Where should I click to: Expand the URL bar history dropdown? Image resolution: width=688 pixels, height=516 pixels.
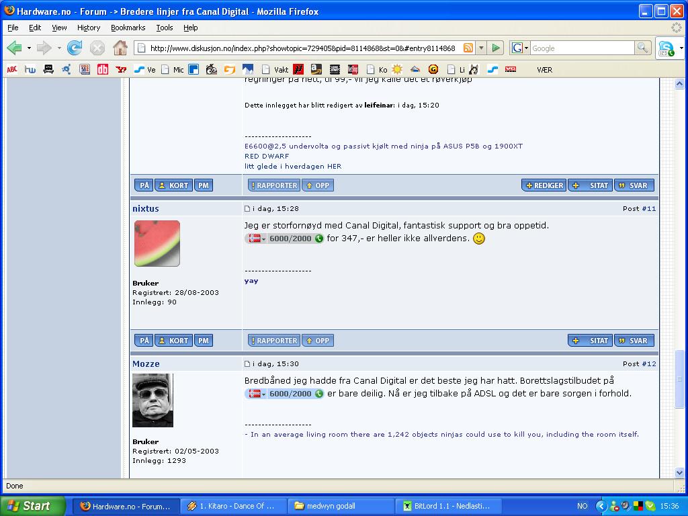(481, 48)
